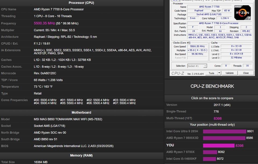Click the pink multi-thread score 8398 link

[x=217, y=118]
